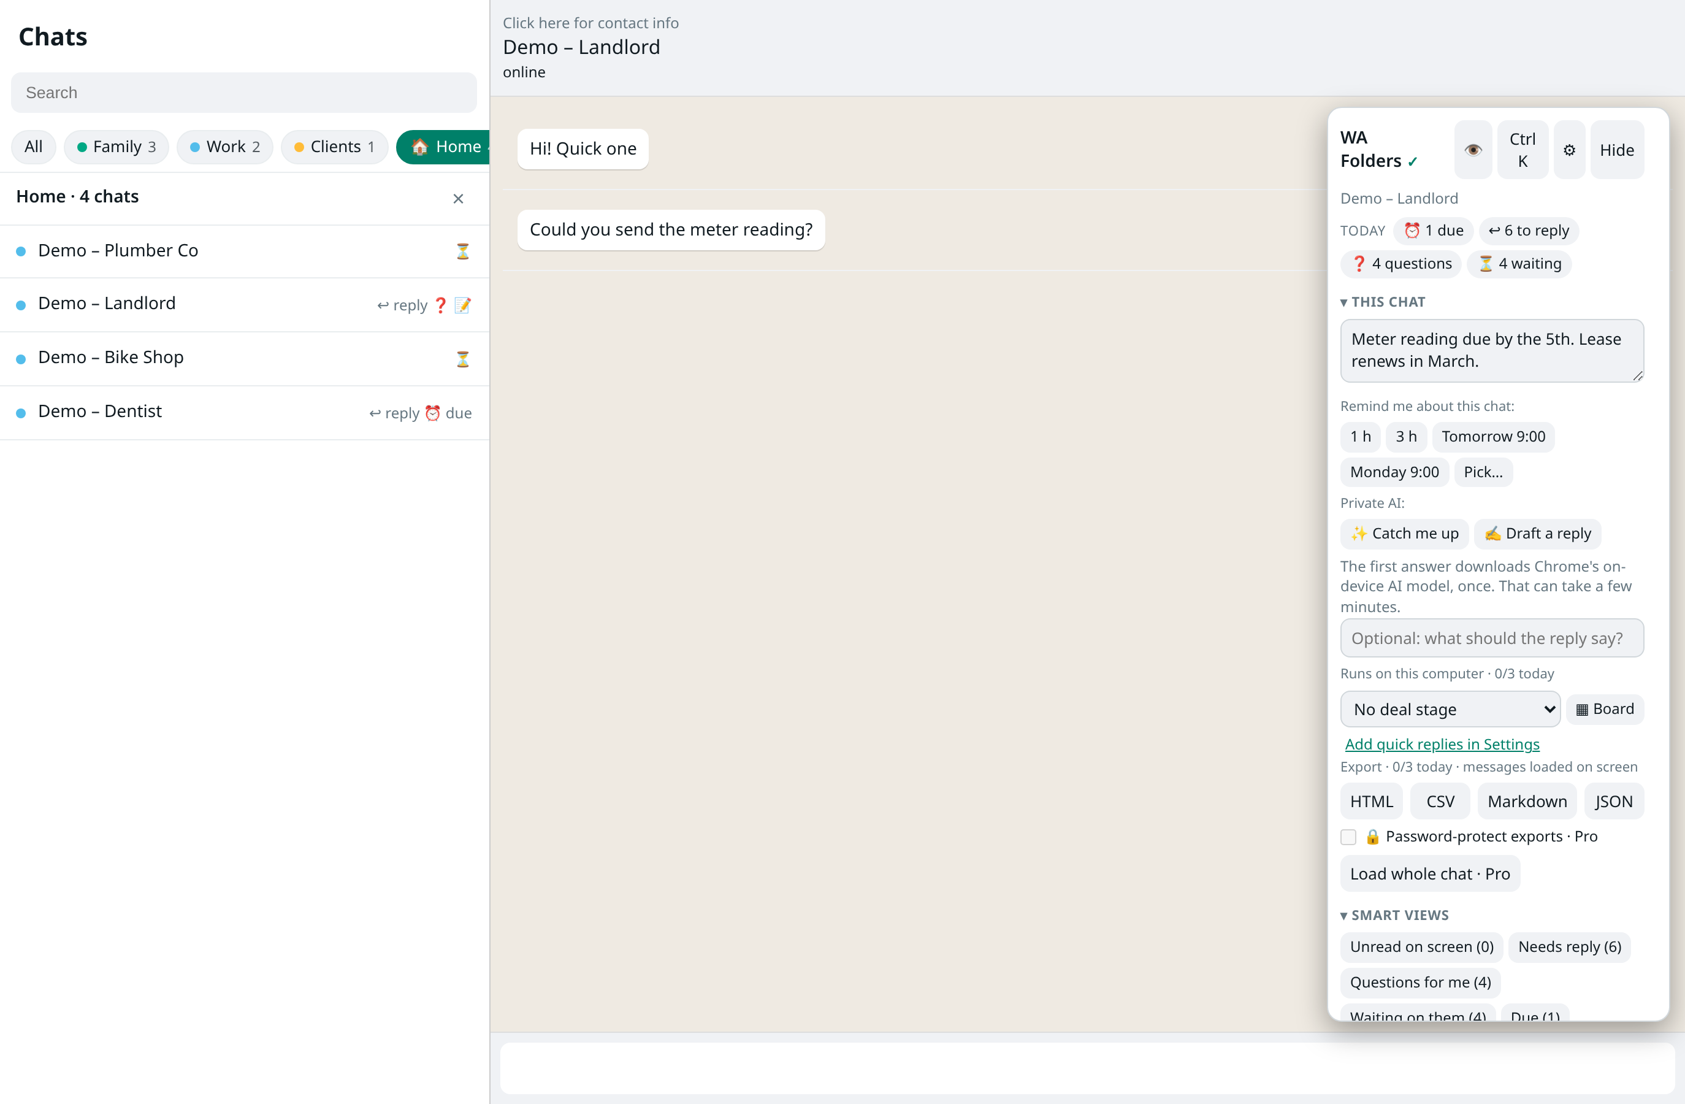Open Needs reply (6) smart view
1685x1104 pixels.
pos(1570,947)
